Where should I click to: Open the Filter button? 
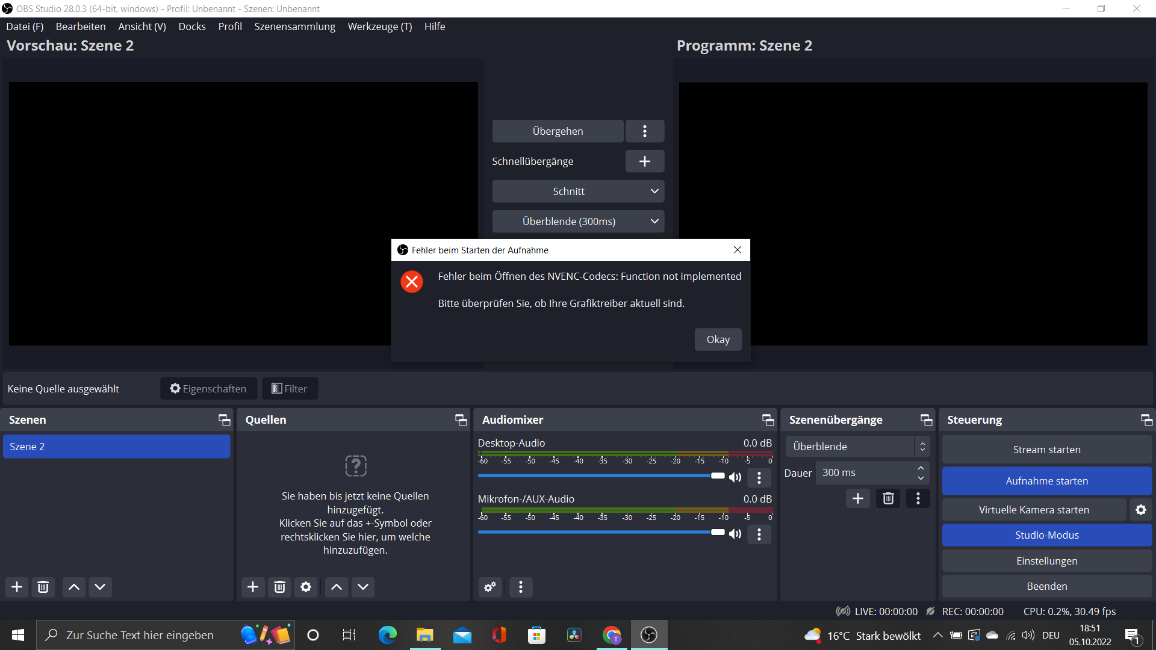click(290, 389)
